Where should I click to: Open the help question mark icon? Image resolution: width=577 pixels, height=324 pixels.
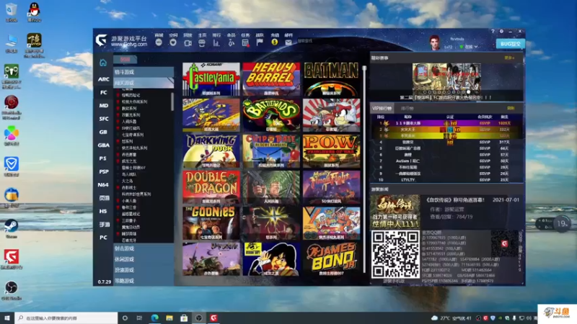tap(493, 32)
